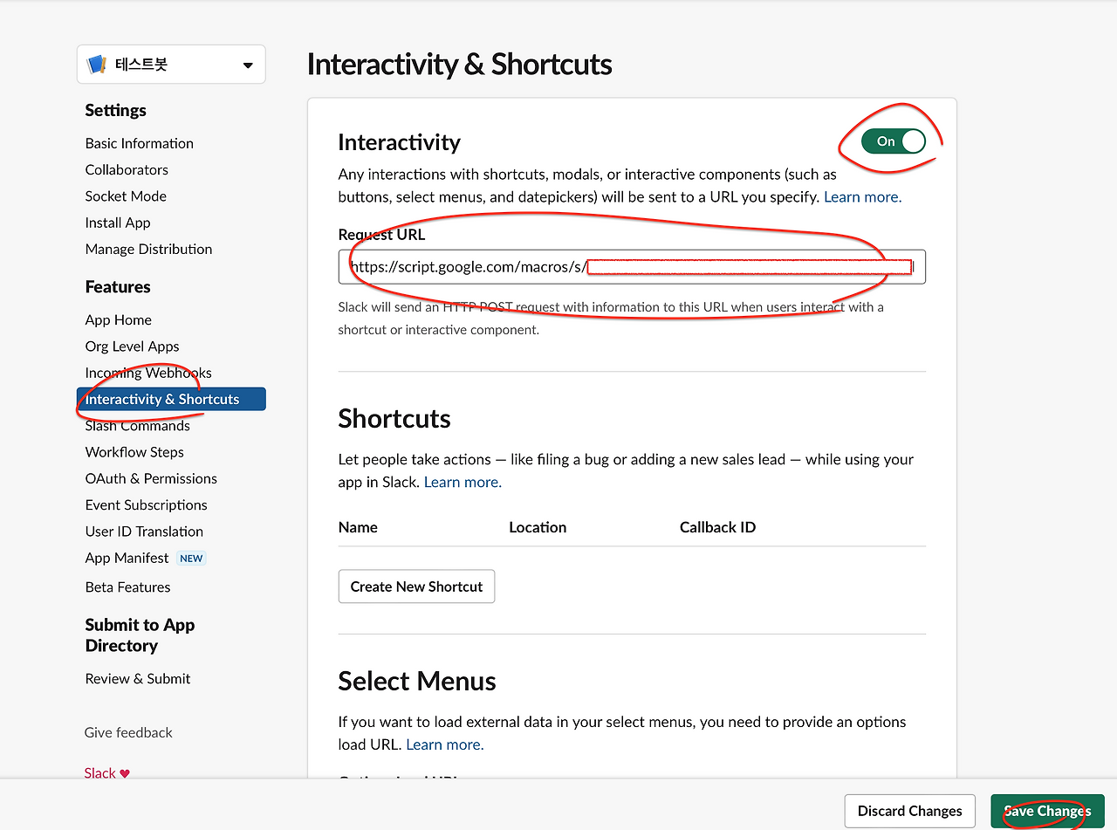Click the NEW badge beside App Manifest
Viewport: 1117px width, 830px height.
pyautogui.click(x=191, y=559)
